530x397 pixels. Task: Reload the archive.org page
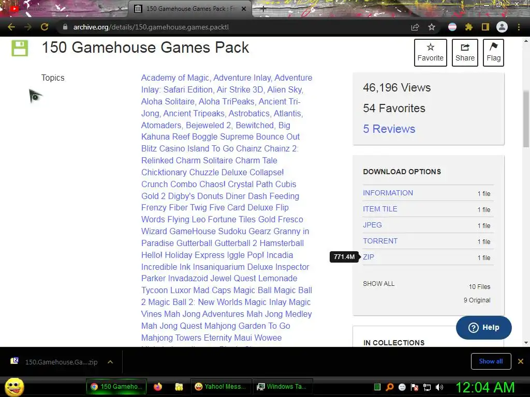click(x=45, y=27)
